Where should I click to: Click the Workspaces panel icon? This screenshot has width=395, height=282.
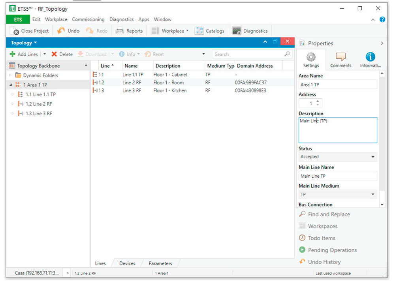pyautogui.click(x=302, y=226)
